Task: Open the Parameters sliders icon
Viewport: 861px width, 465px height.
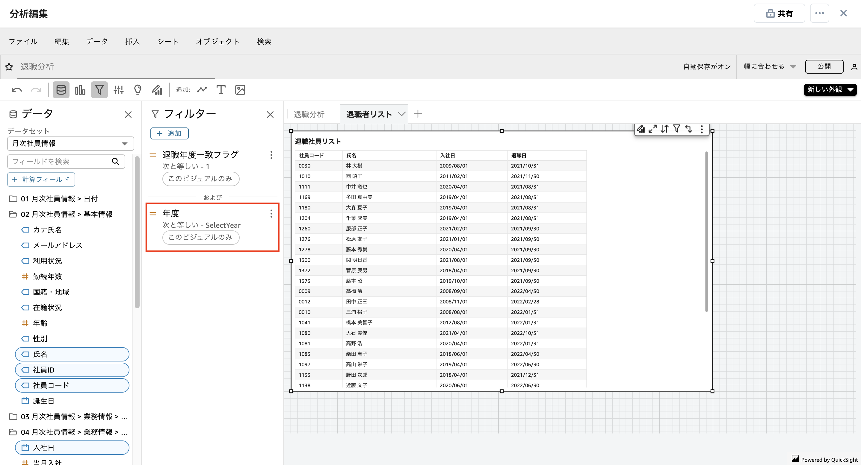Action: click(119, 90)
